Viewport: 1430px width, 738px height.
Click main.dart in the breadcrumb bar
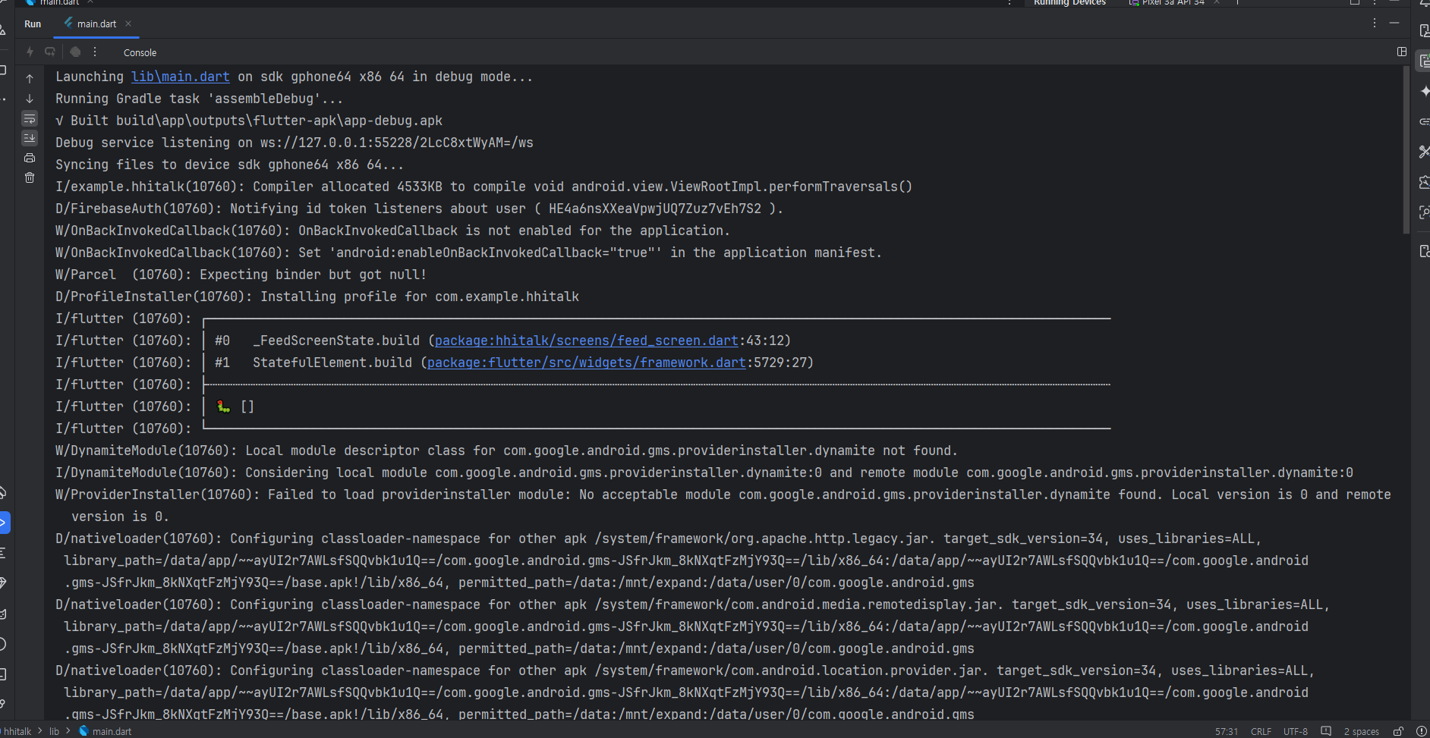pyautogui.click(x=106, y=731)
